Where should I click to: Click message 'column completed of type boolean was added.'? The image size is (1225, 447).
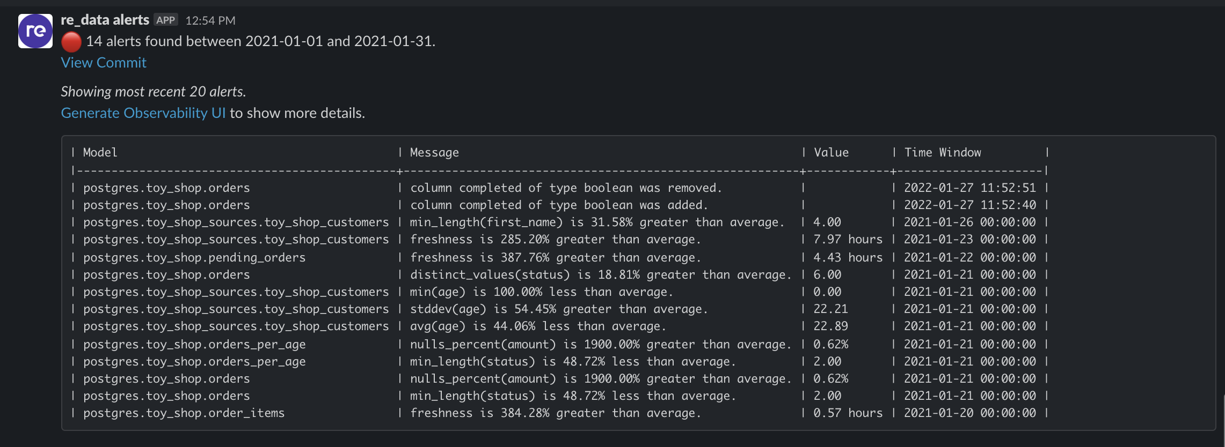coord(559,205)
